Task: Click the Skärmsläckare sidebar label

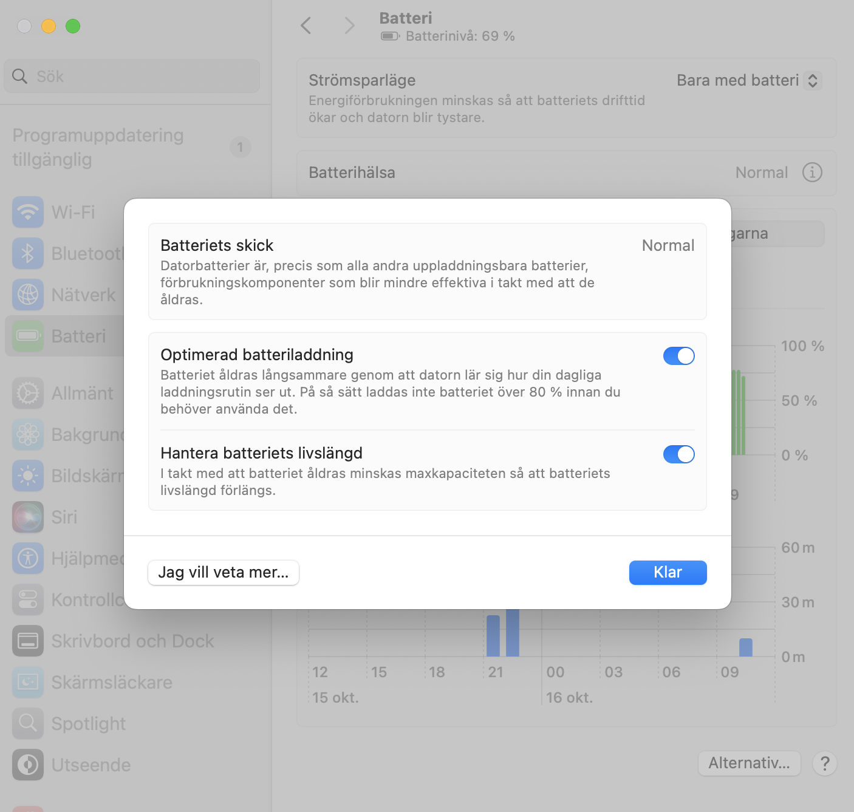Action: (x=112, y=682)
